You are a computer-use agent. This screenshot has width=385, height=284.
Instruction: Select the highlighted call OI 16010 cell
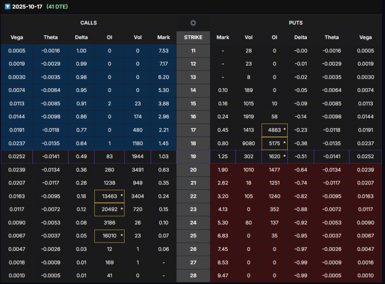109,236
